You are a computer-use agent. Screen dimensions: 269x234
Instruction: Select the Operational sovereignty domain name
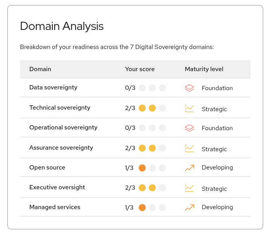(63, 127)
